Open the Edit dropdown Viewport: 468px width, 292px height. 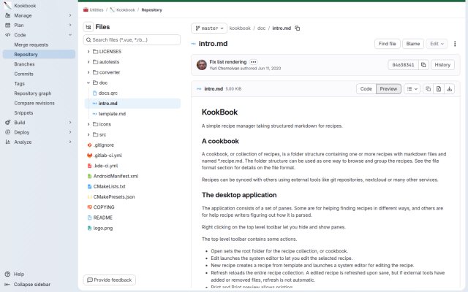pyautogui.click(x=437, y=44)
